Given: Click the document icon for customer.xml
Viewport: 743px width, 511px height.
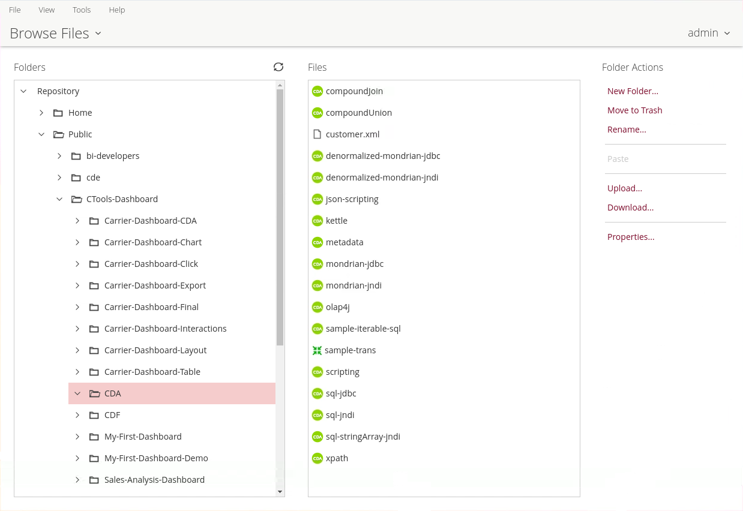Looking at the screenshot, I should tap(317, 134).
